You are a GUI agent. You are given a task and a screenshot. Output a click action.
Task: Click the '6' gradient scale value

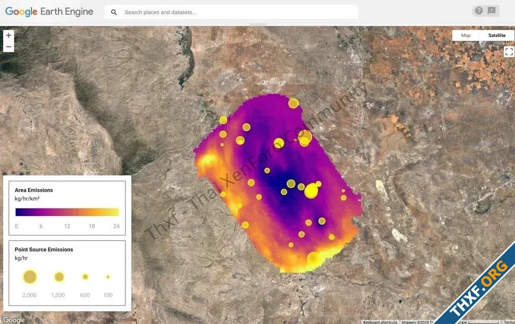tap(41, 226)
